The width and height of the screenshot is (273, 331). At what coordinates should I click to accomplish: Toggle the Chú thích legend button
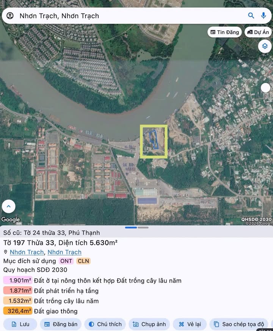tap(105, 324)
